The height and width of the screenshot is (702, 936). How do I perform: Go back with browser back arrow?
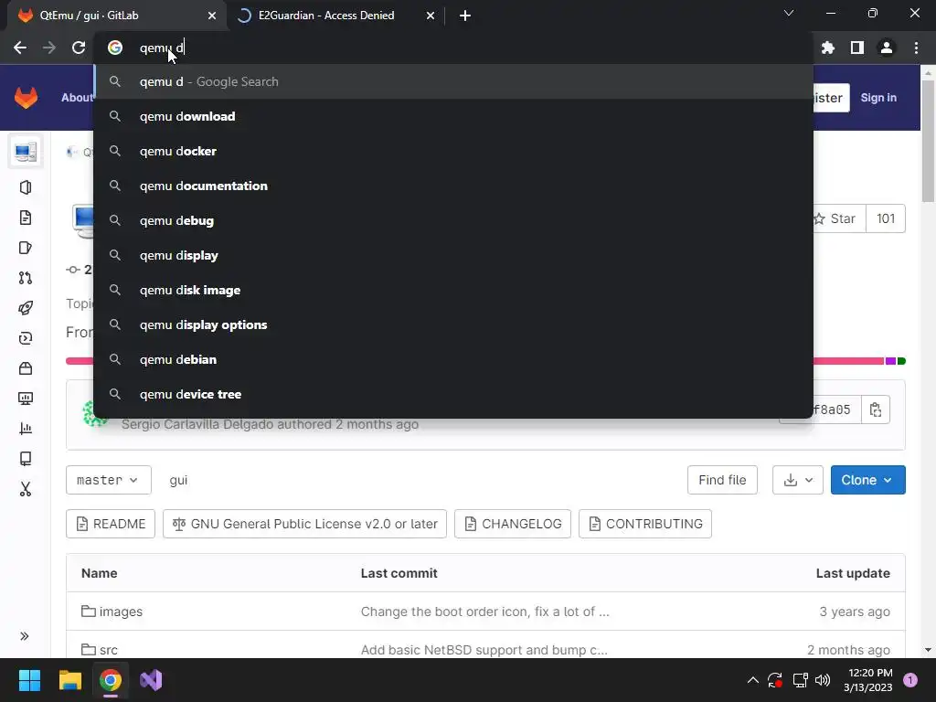(20, 48)
